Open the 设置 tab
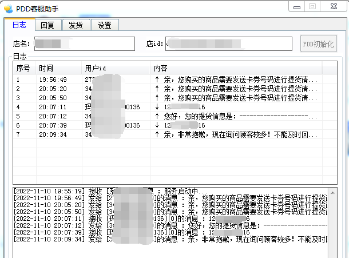Image resolution: width=349 pixels, height=258 pixels. [x=104, y=25]
